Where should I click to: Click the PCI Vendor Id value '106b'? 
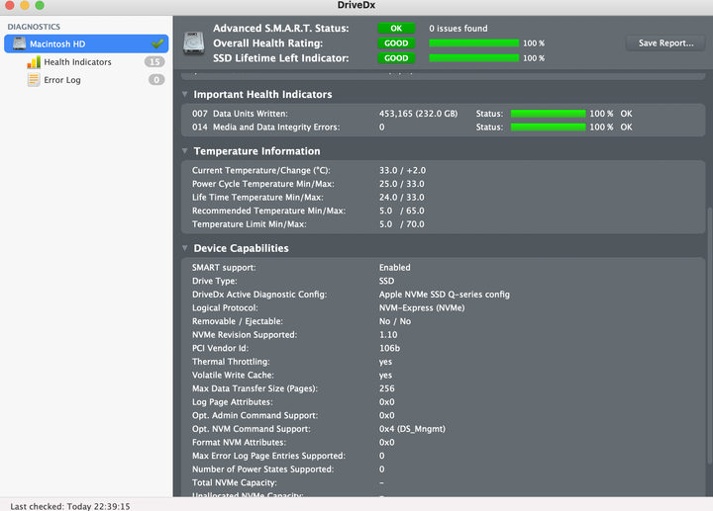pos(390,348)
